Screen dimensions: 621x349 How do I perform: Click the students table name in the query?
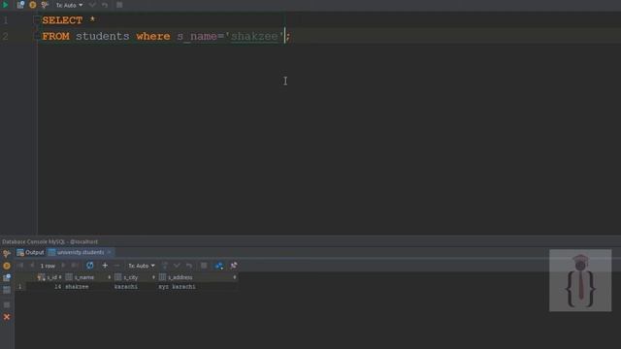point(102,37)
